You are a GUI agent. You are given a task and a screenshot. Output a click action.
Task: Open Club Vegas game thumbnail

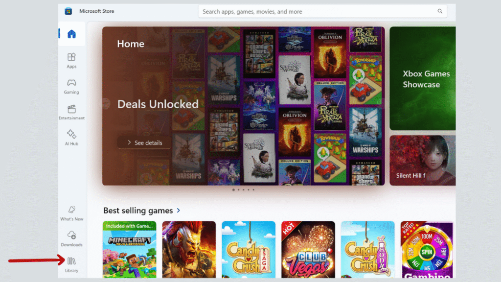308,249
